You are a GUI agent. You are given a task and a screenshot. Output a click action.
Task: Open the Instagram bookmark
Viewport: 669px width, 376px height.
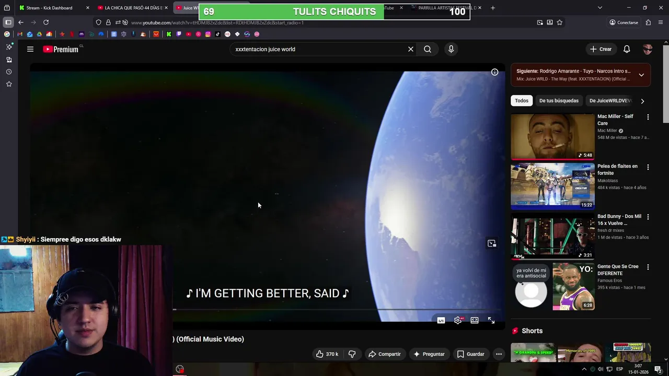pyautogui.click(x=208, y=34)
